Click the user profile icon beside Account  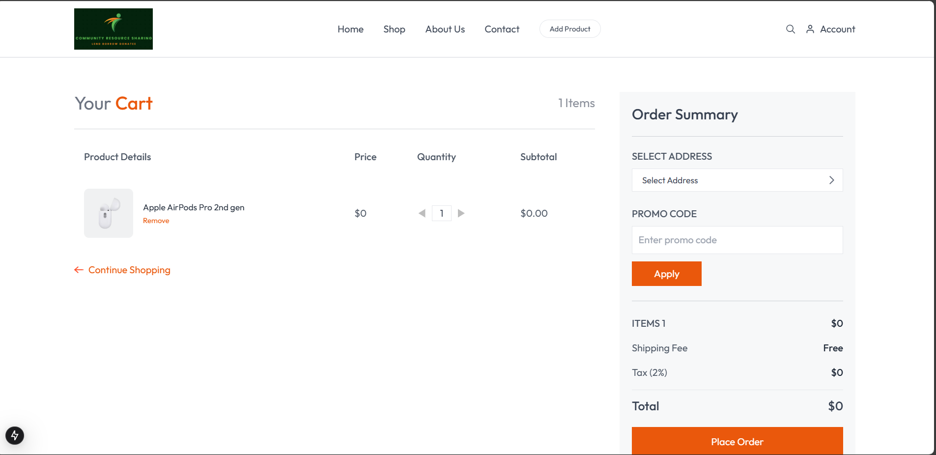[x=810, y=29]
